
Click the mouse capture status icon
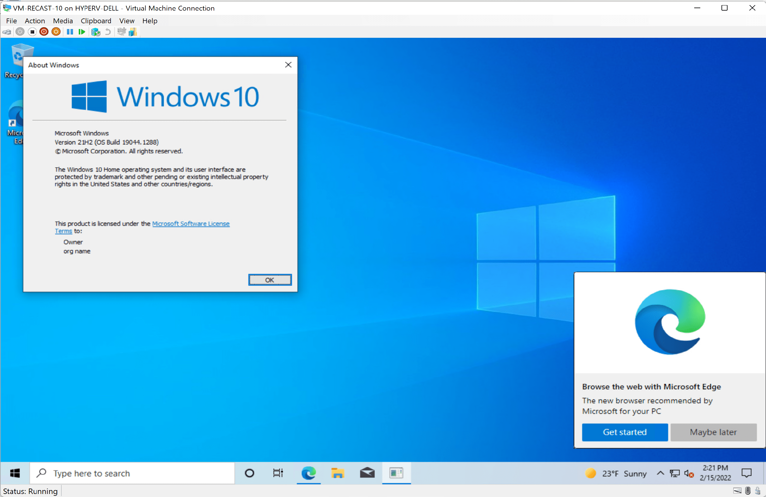tap(748, 491)
